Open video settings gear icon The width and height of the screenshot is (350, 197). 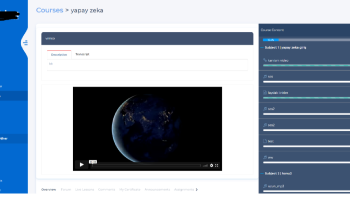[211, 166]
